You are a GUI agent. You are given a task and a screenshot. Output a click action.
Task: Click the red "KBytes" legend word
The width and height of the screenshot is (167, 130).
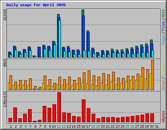click(x=163, y=117)
